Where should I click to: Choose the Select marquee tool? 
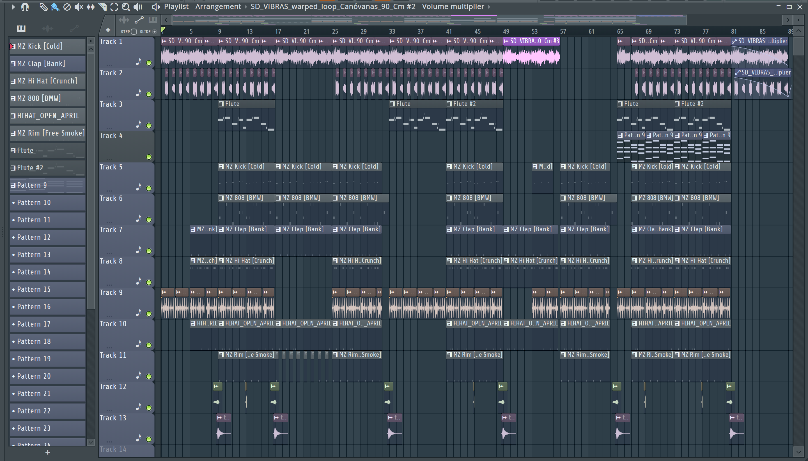point(114,7)
